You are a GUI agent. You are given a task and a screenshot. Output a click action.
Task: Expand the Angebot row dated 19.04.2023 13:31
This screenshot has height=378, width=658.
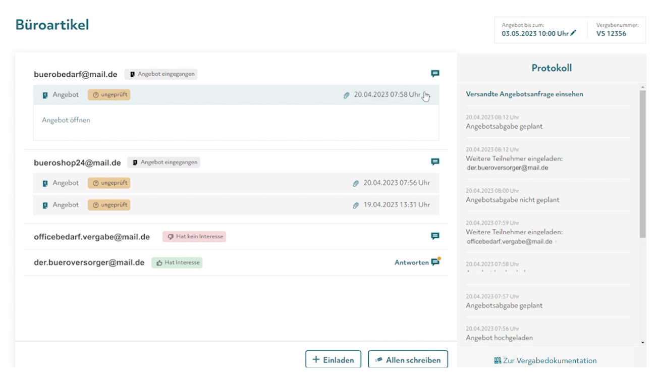tap(236, 205)
